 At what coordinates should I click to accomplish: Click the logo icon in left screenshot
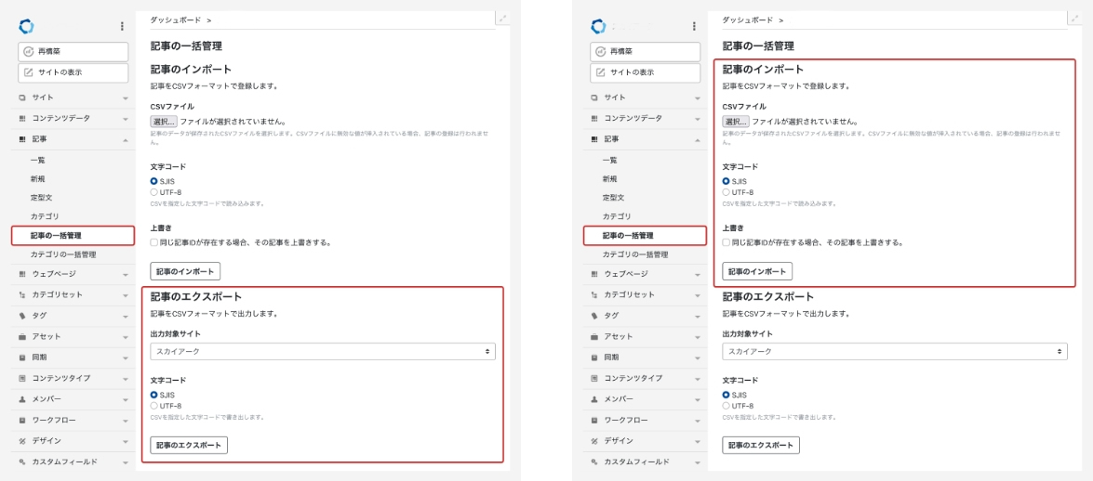point(25,26)
